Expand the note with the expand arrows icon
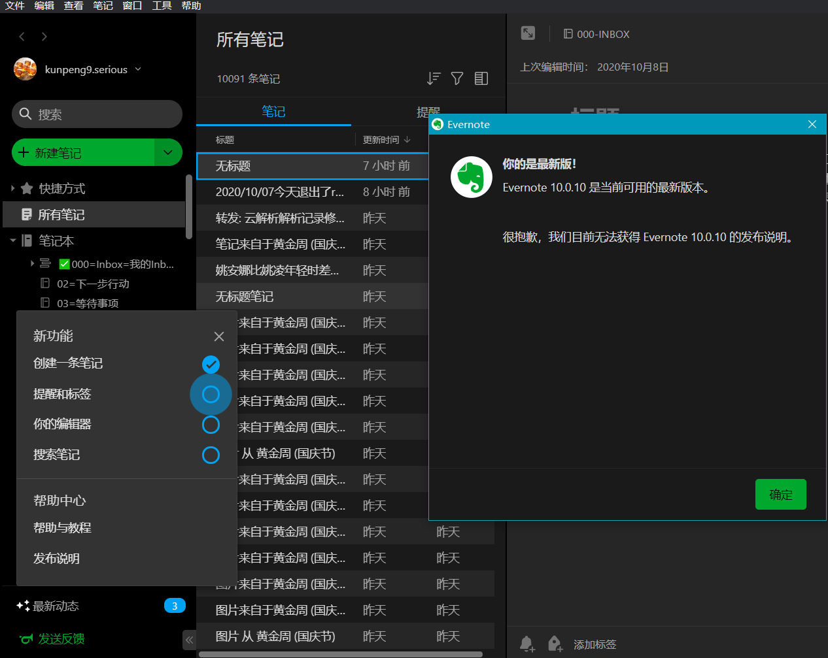The width and height of the screenshot is (828, 658). pyautogui.click(x=527, y=33)
